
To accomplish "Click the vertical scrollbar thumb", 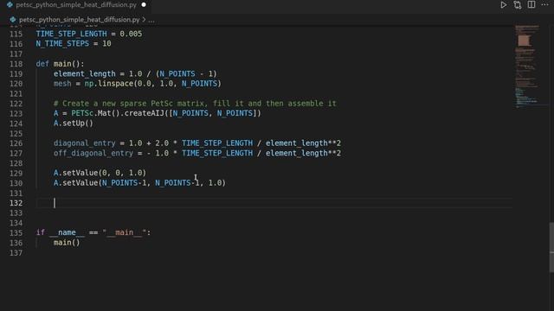I will point(551,248).
